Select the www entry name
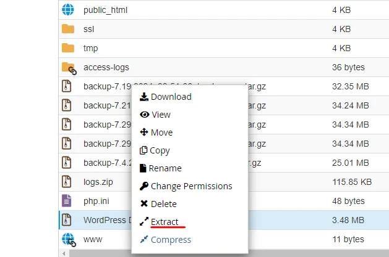 (93, 240)
